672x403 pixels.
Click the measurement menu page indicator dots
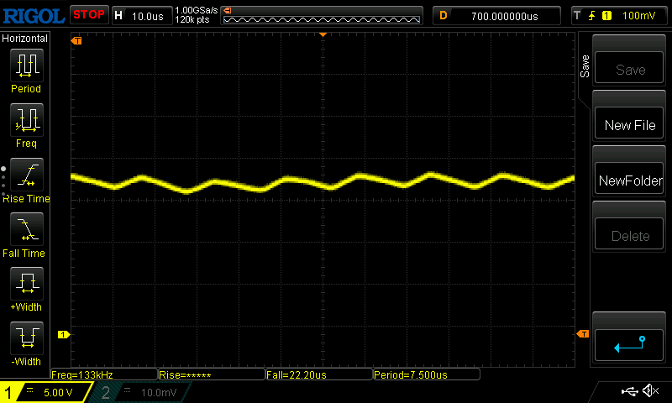pos(3,181)
